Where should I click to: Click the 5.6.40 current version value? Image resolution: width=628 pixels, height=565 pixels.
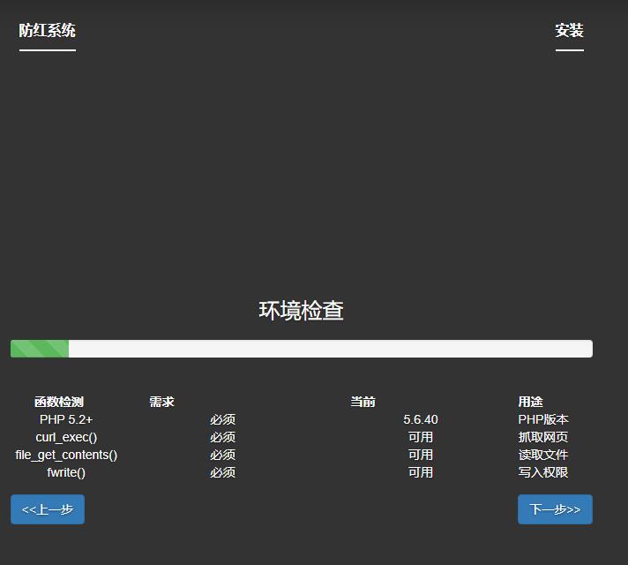click(420, 419)
